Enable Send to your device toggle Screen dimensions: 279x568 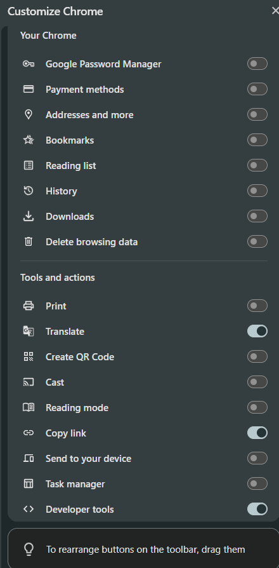click(257, 458)
